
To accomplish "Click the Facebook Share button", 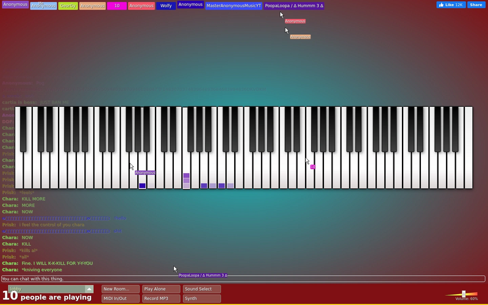I will (x=476, y=5).
